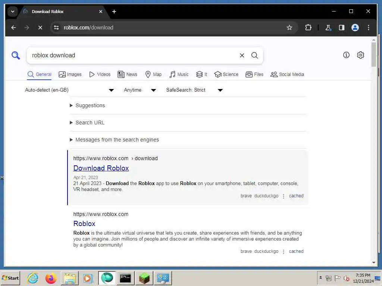Screen dimensions: 382x286
Task: Select the General search tab
Action: click(39, 74)
